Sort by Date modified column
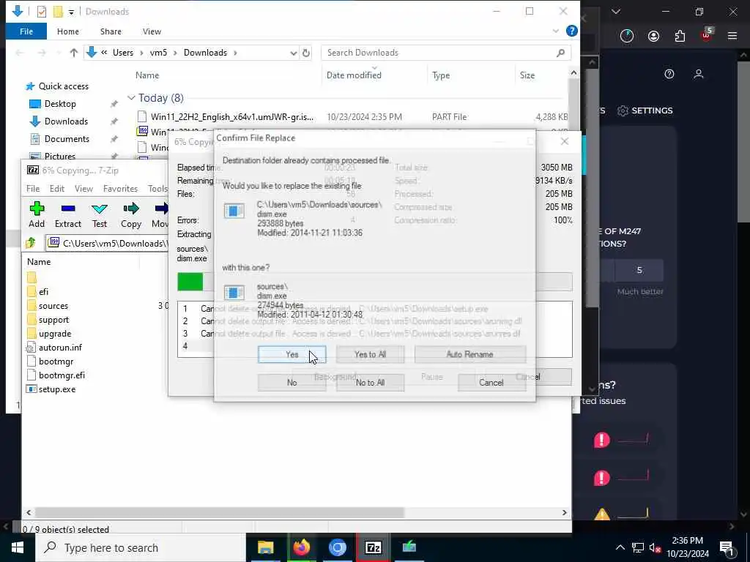750x562 pixels. 354,75
